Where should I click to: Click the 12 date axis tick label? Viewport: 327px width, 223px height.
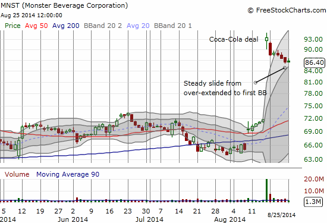pyautogui.click(x=22, y=211)
